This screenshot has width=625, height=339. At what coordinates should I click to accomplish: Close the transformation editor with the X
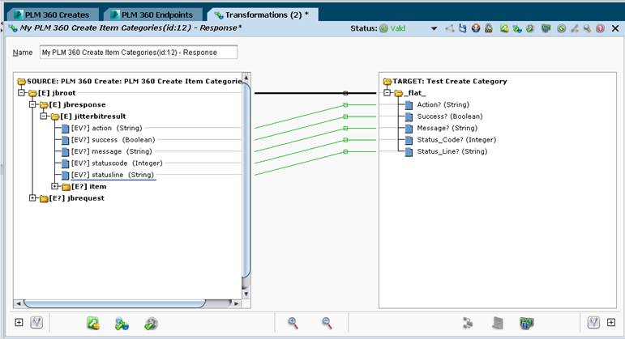point(615,28)
